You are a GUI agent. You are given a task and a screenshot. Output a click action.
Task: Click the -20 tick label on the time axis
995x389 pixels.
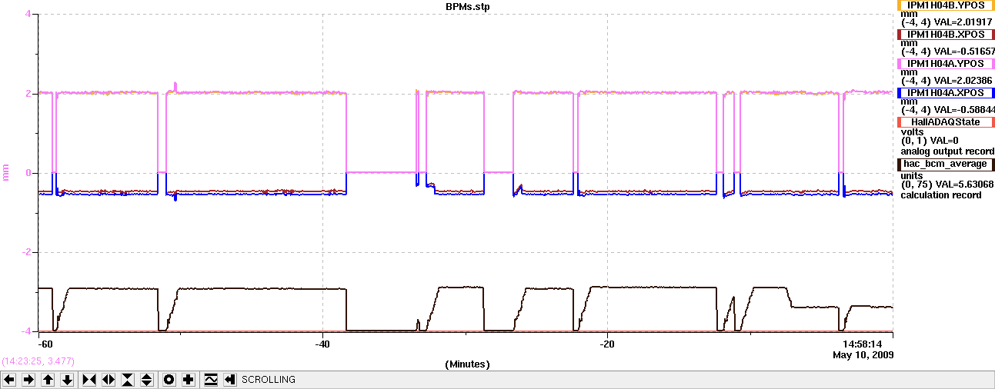[x=608, y=344]
